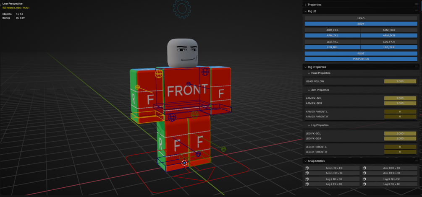
Task: Click the Roblox_R15 : ROOT object name text
Action: (x=16, y=8)
